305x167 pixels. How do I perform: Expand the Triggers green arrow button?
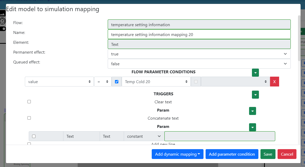point(255,95)
